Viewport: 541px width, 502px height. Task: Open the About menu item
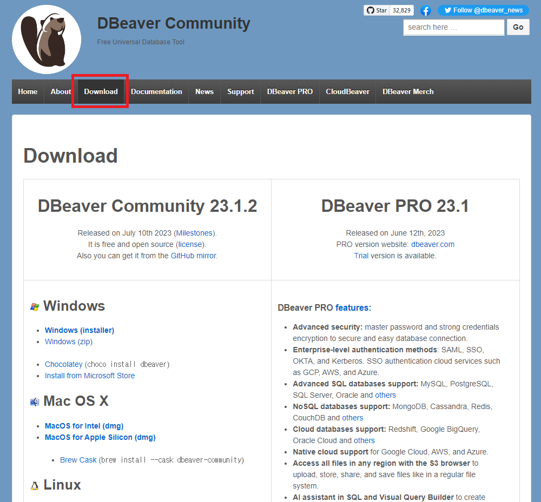tap(61, 92)
